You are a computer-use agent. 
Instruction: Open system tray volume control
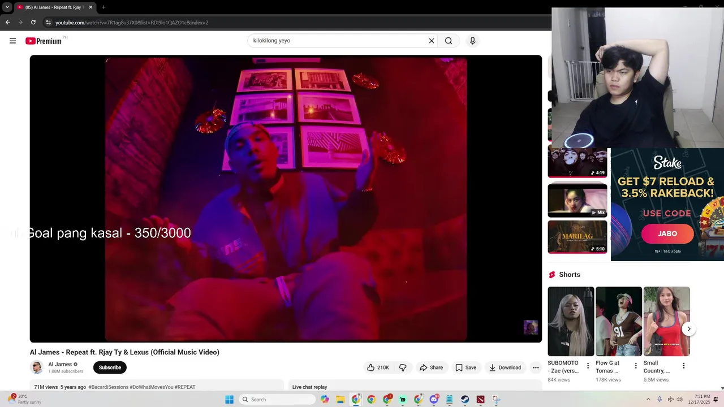(679, 400)
